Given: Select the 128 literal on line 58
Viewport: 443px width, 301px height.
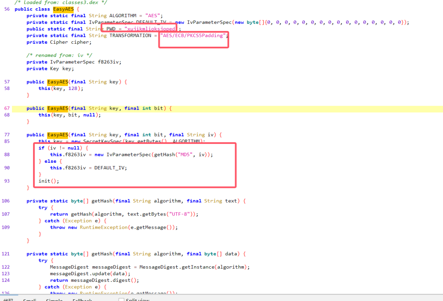Looking at the screenshot, I should pyautogui.click(x=73, y=88).
